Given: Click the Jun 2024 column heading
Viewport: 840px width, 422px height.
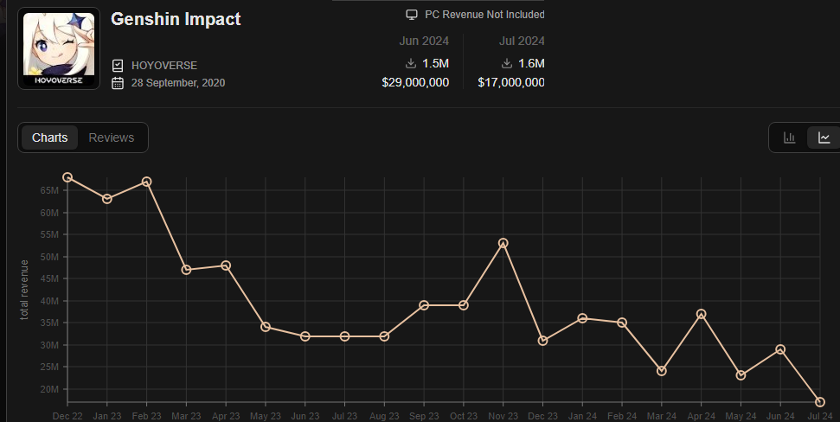Looking at the screenshot, I should pyautogui.click(x=424, y=41).
